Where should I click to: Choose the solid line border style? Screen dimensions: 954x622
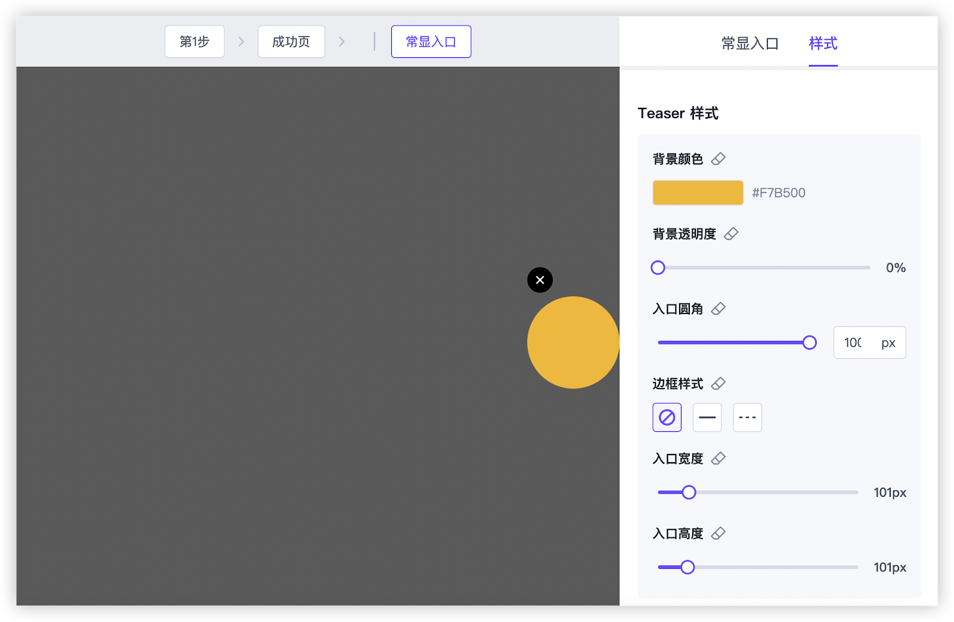click(707, 418)
